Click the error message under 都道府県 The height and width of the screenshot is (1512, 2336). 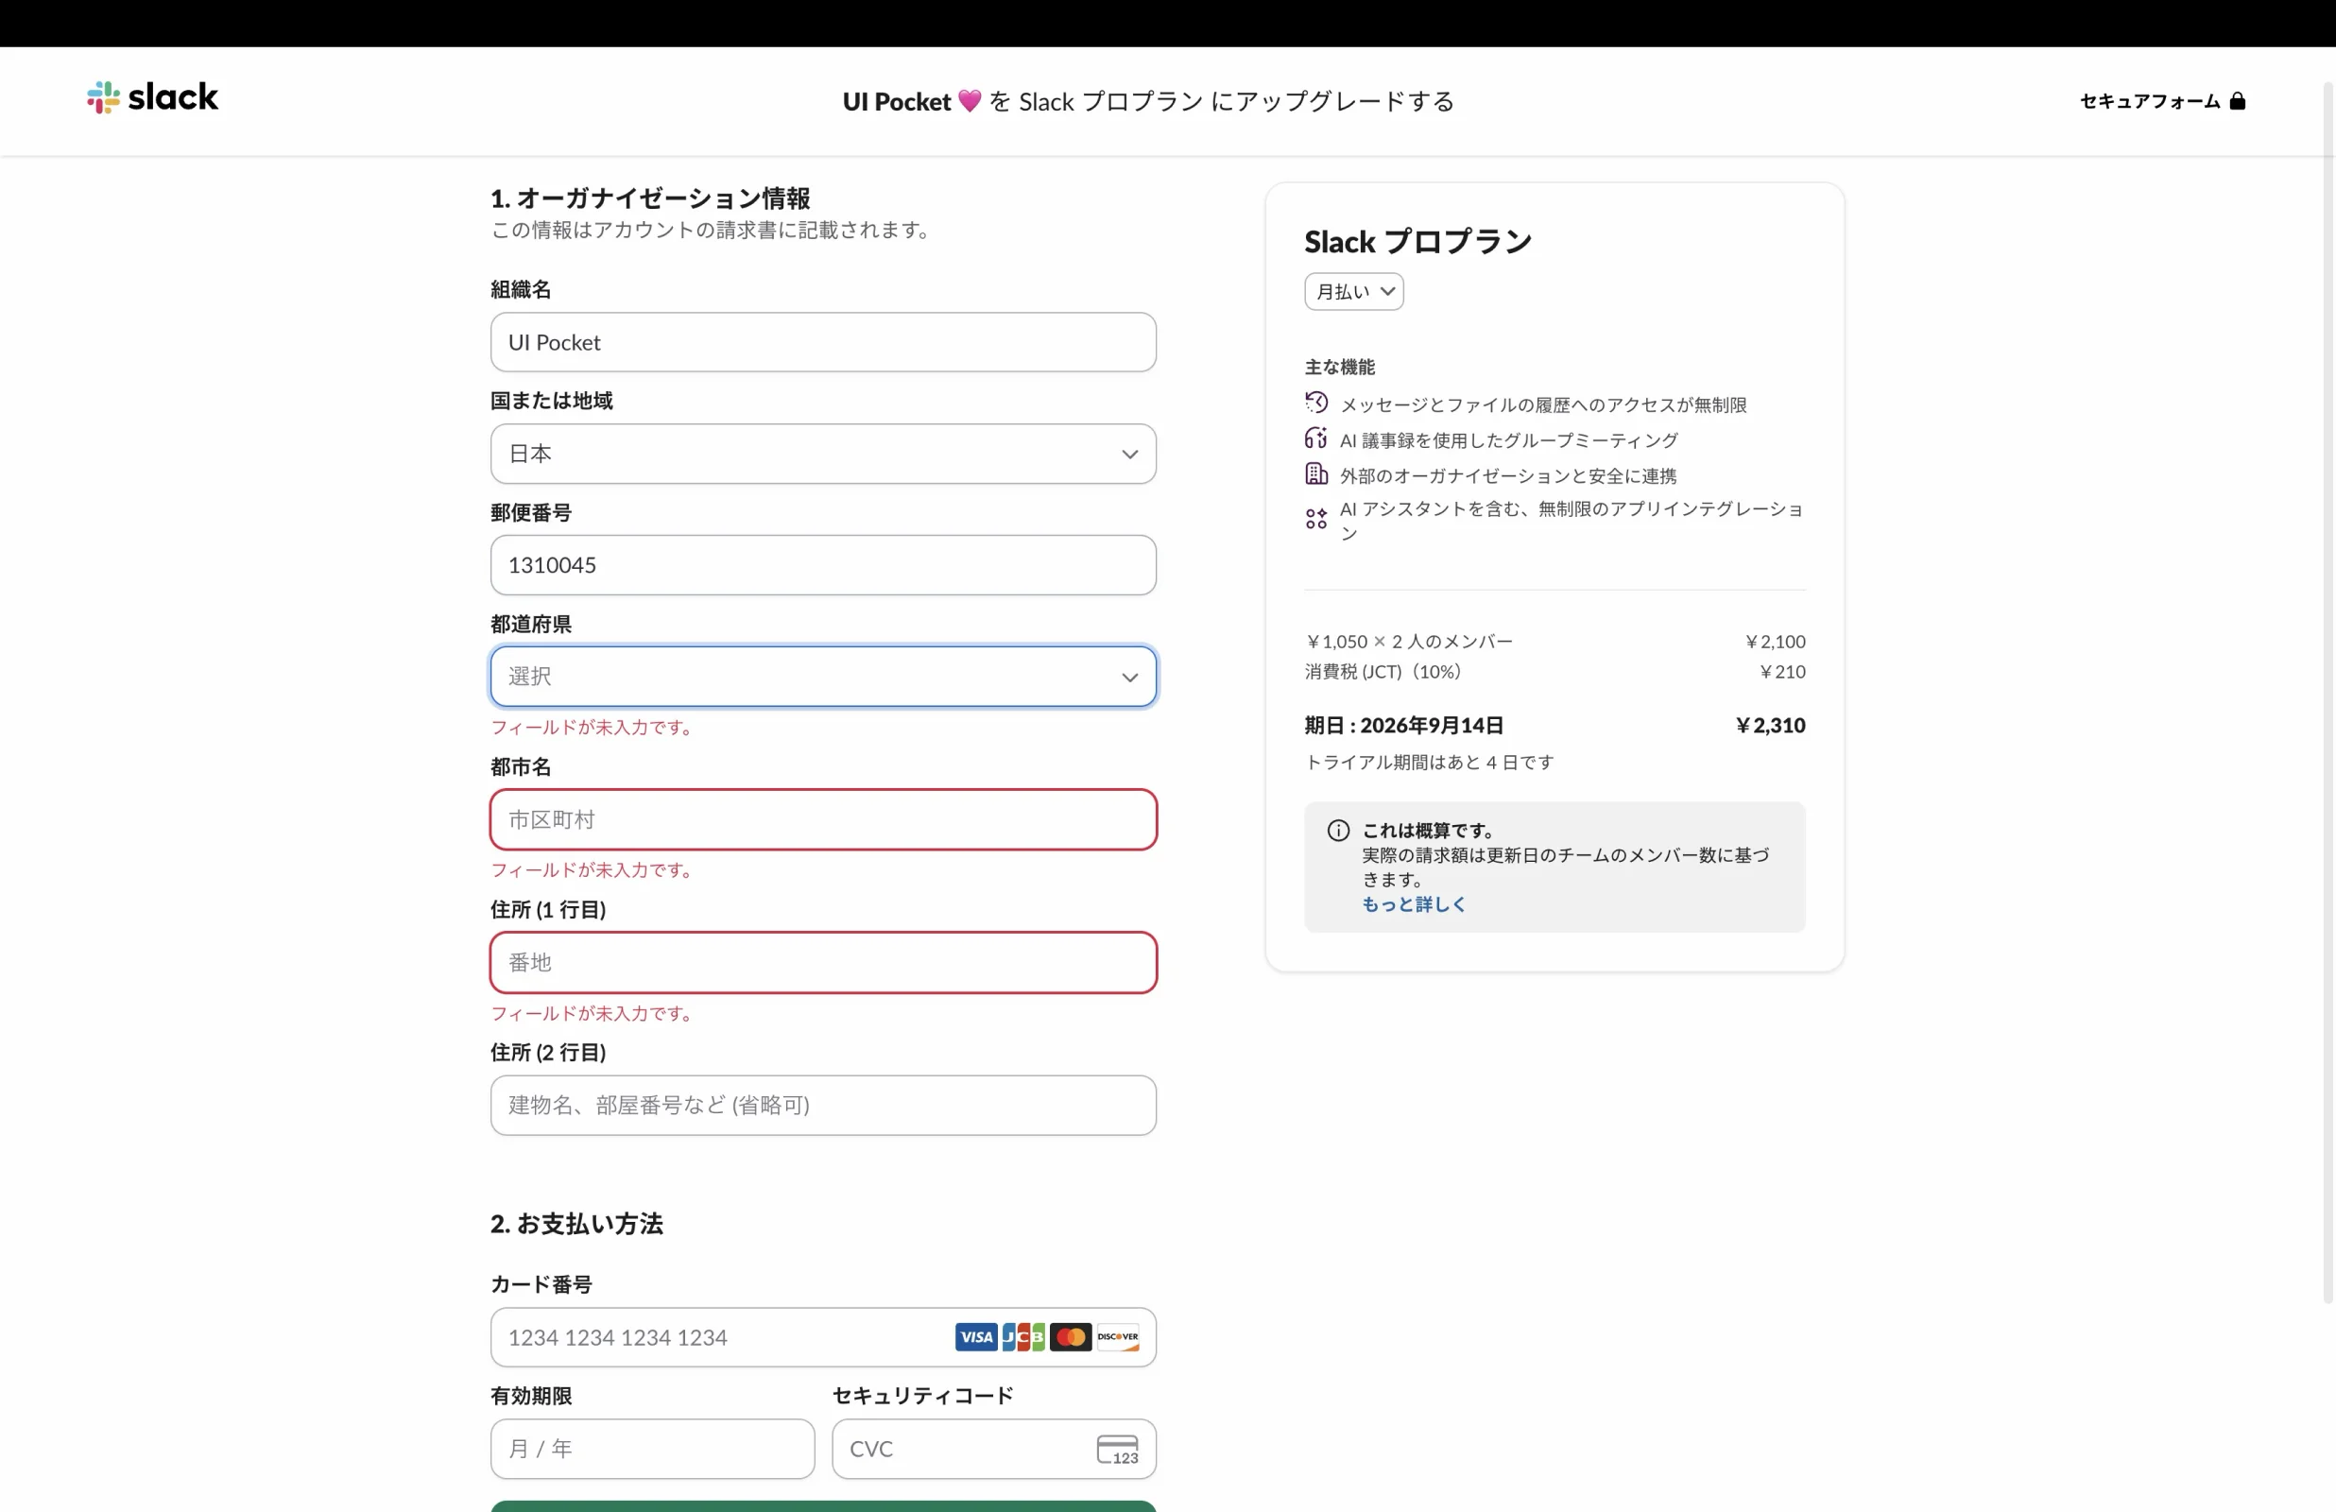coord(593,728)
